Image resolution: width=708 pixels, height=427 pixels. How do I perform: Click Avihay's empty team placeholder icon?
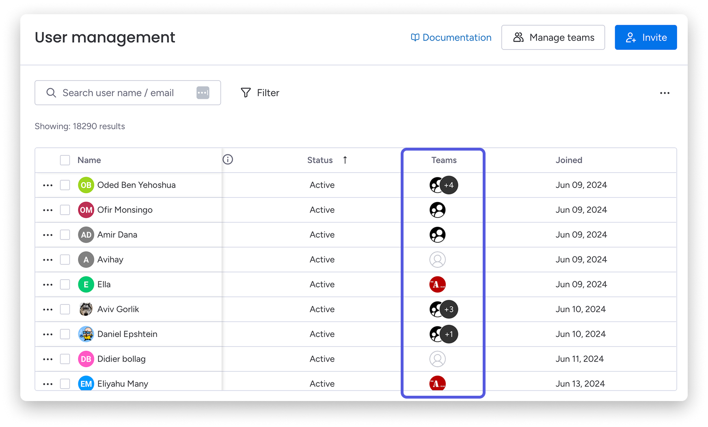coord(437,260)
